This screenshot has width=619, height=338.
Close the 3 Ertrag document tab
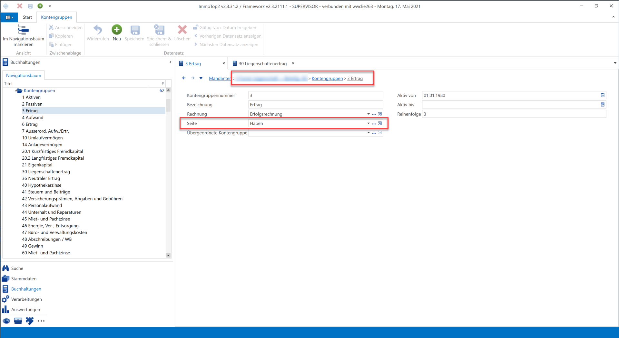pos(223,63)
